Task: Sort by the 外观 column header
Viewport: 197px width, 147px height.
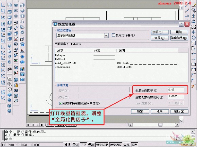Action: [104, 51]
